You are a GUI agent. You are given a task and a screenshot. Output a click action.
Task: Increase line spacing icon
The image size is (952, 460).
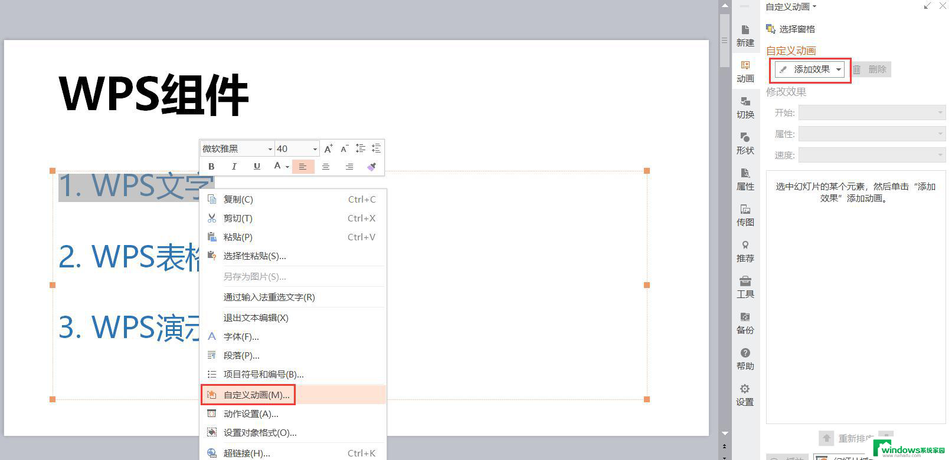(x=360, y=148)
